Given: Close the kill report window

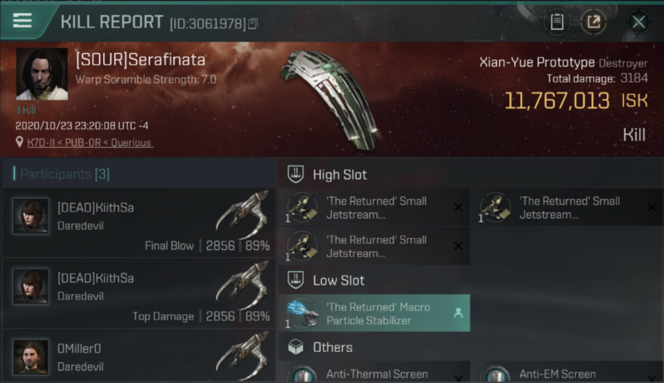Looking at the screenshot, I should [x=638, y=22].
